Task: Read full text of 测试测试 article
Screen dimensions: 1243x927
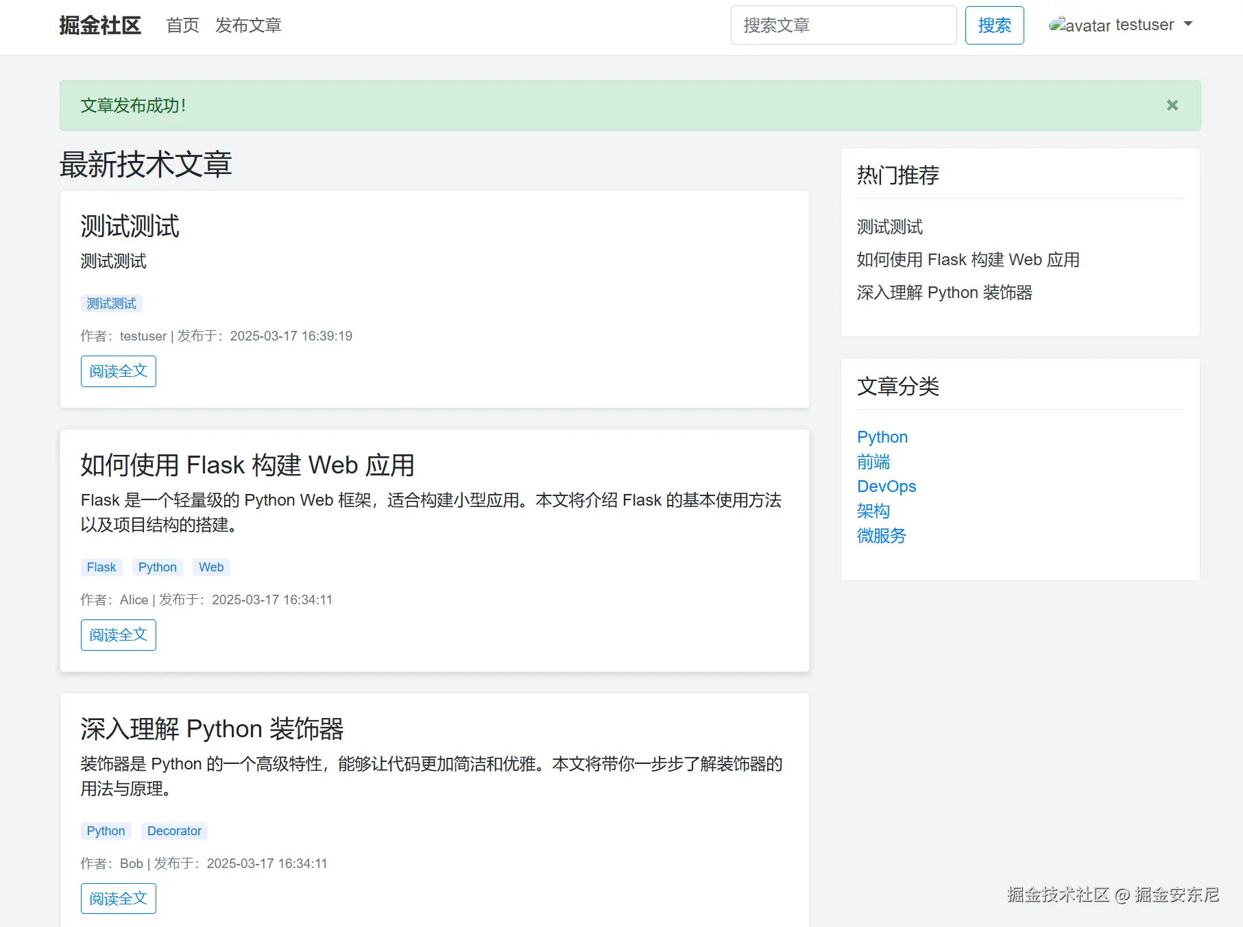Action: 119,371
